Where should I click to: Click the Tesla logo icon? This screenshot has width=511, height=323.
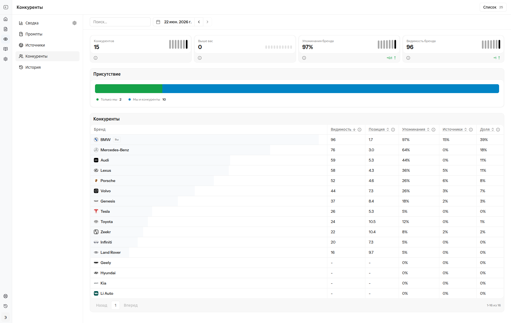[x=96, y=211]
